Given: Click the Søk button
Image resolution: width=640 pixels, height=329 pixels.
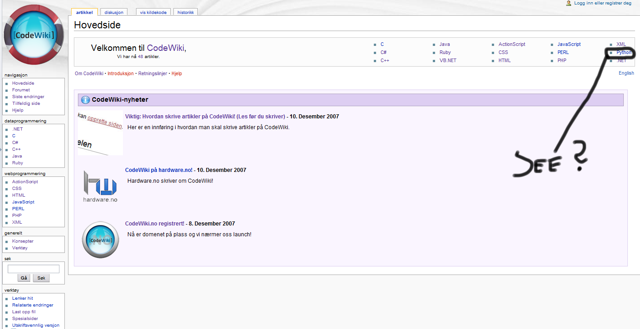Looking at the screenshot, I should click(41, 278).
